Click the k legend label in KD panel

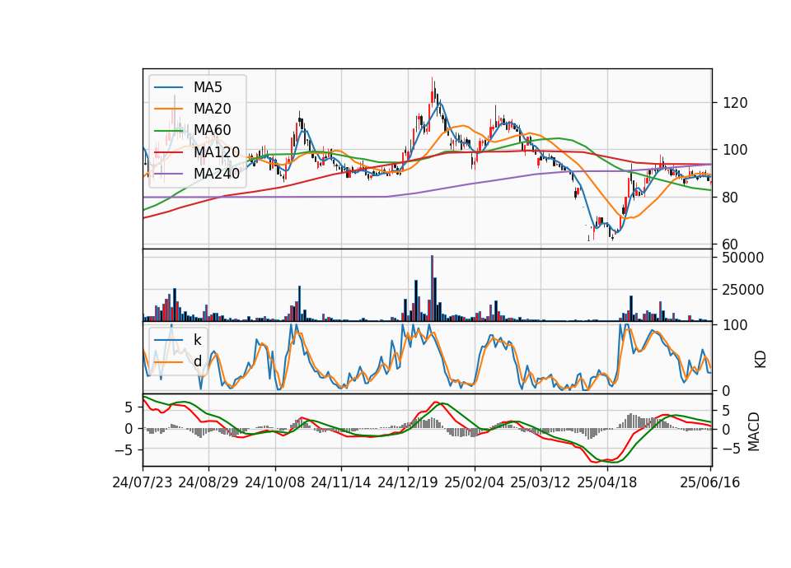click(x=197, y=340)
